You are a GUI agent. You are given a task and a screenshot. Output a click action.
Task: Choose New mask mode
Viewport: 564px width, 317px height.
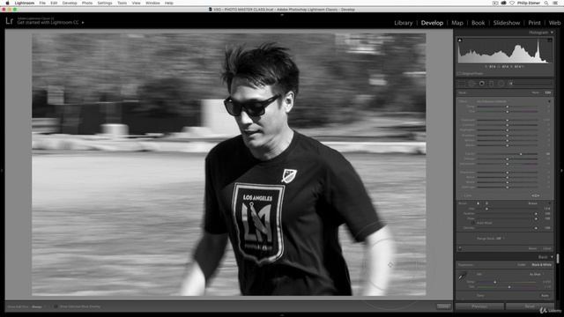tap(536, 92)
